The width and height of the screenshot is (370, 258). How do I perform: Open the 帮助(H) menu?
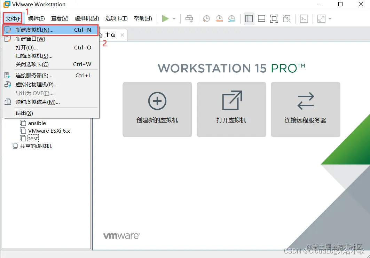tap(143, 18)
